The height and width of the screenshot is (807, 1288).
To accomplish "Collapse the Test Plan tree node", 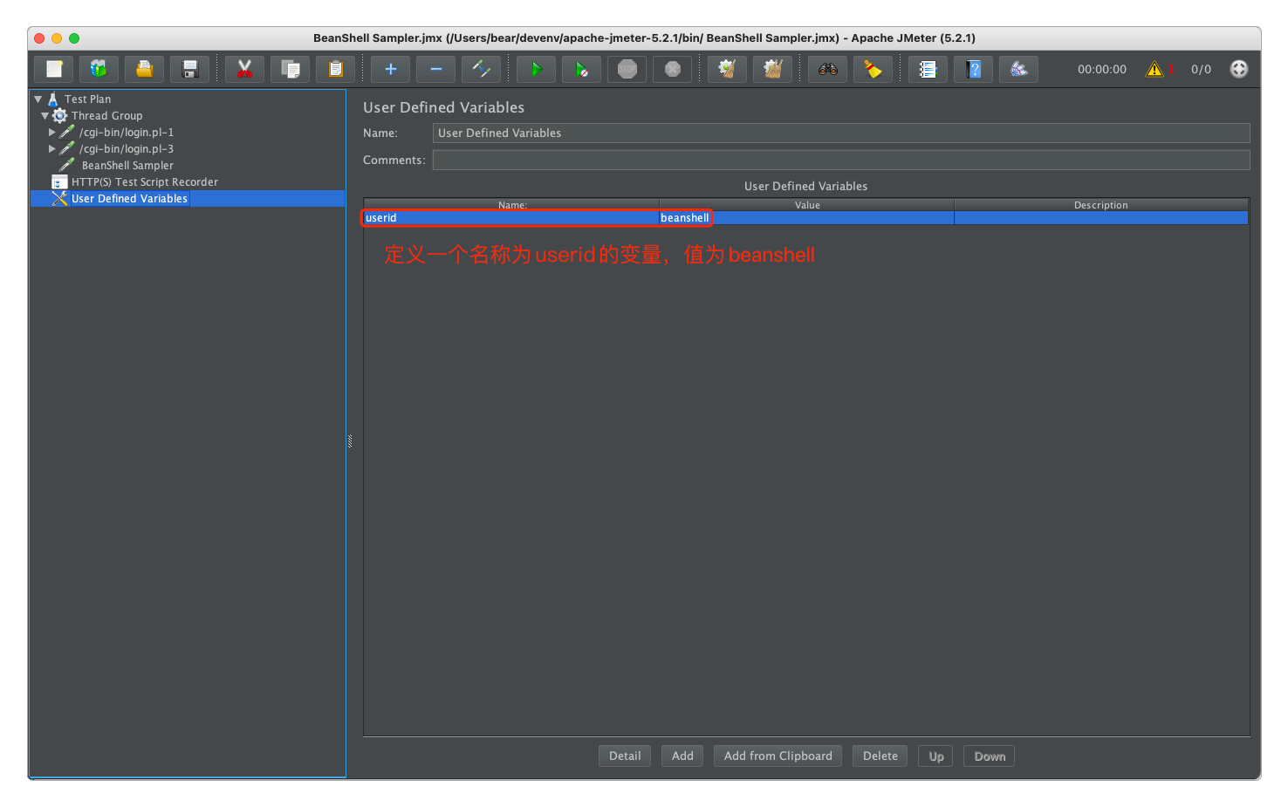I will (x=38, y=99).
